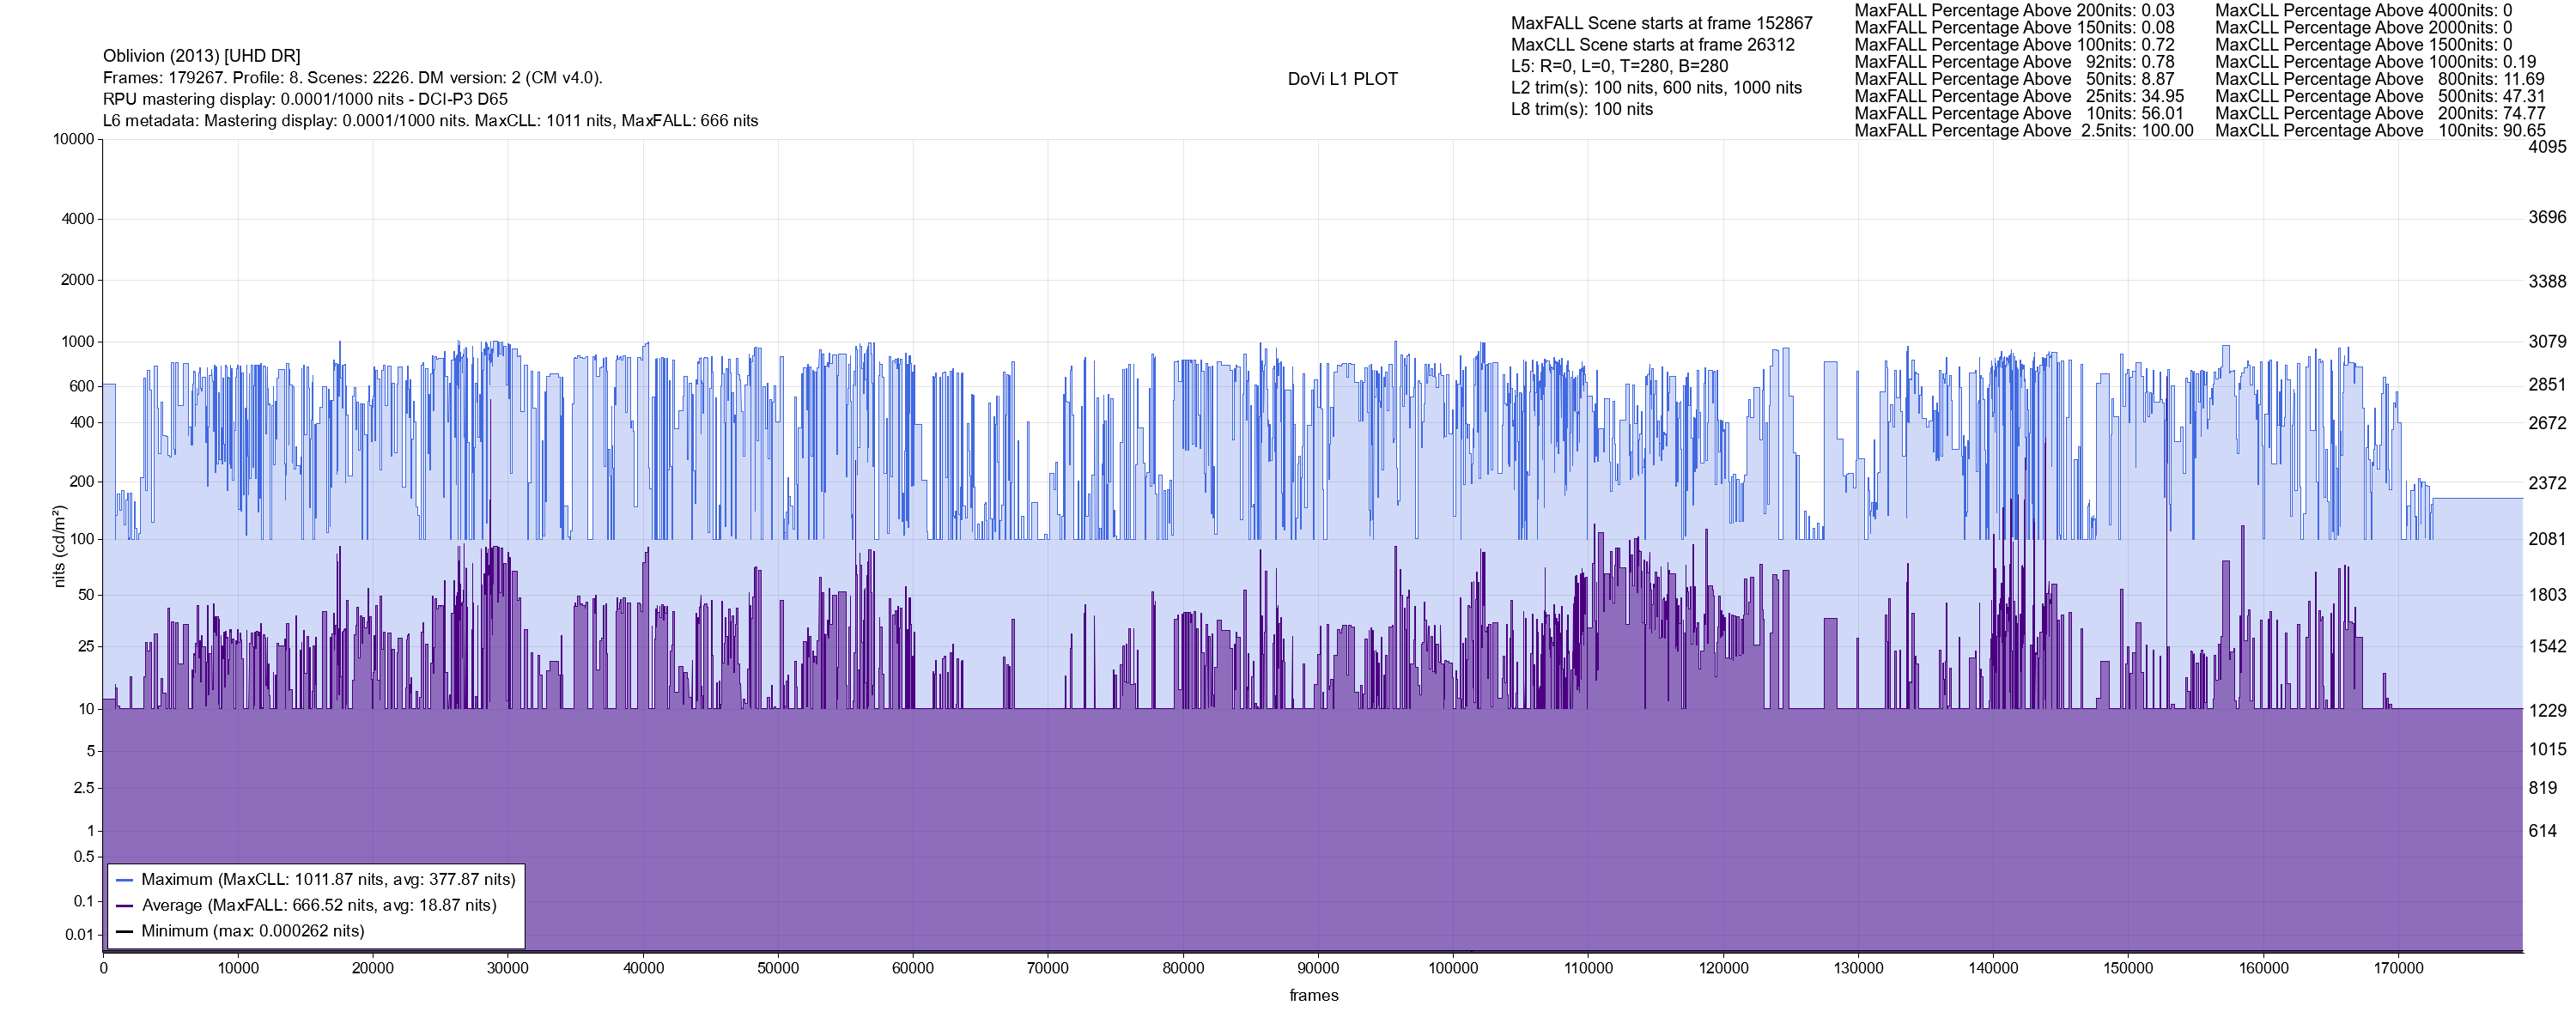
Task: Select the Maximum MaxCLL legend entry text
Action: [328, 880]
